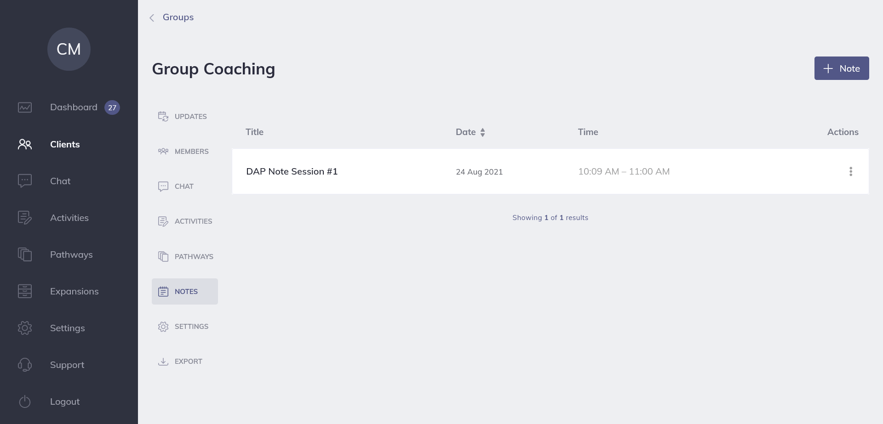This screenshot has height=424, width=883.
Task: Select the Dashboard chart icon
Action: [24, 107]
